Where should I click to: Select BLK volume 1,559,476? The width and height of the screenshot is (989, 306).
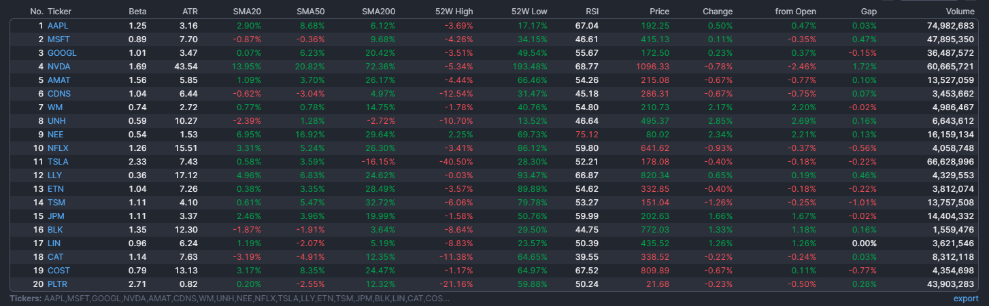953,229
